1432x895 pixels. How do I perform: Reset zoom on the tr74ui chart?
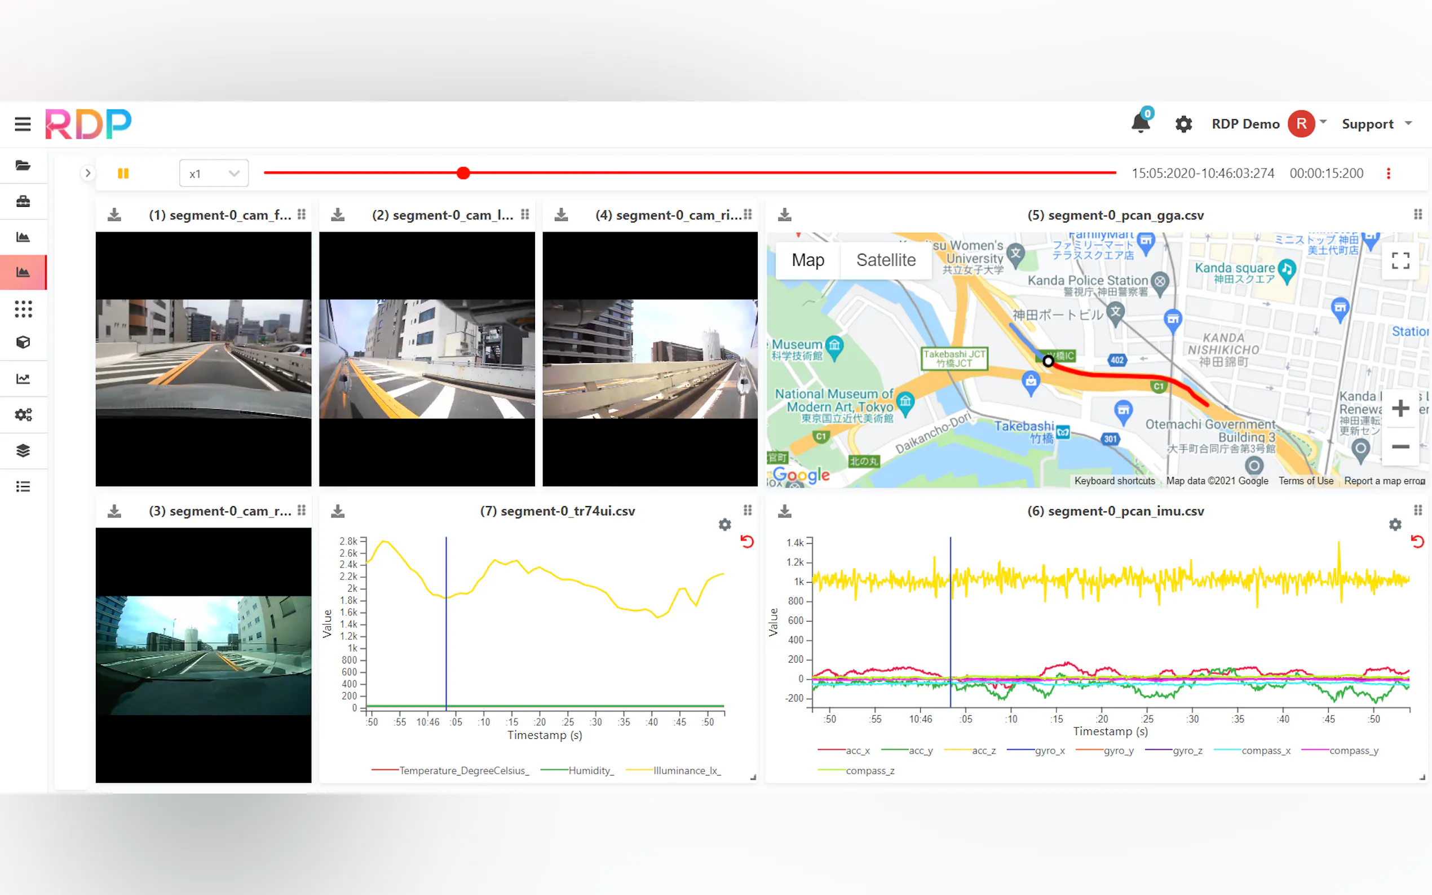pos(747,541)
